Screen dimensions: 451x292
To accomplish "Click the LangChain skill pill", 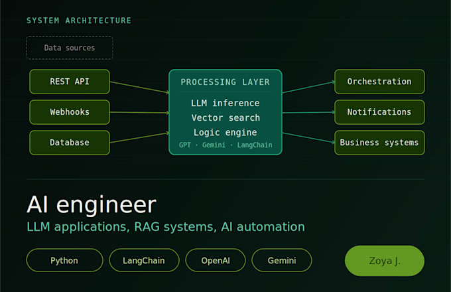I will (144, 260).
